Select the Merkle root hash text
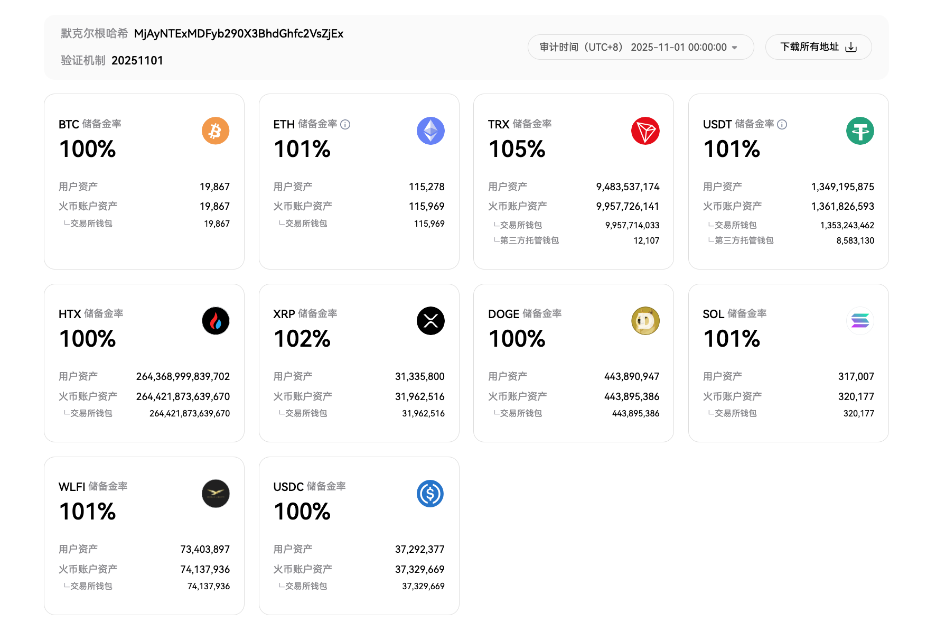Viewport: 936px width, 631px height. tap(239, 33)
